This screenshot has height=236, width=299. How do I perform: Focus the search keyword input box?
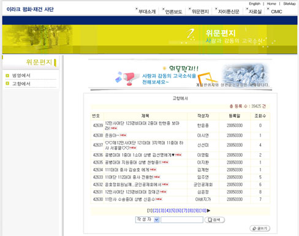182,219
